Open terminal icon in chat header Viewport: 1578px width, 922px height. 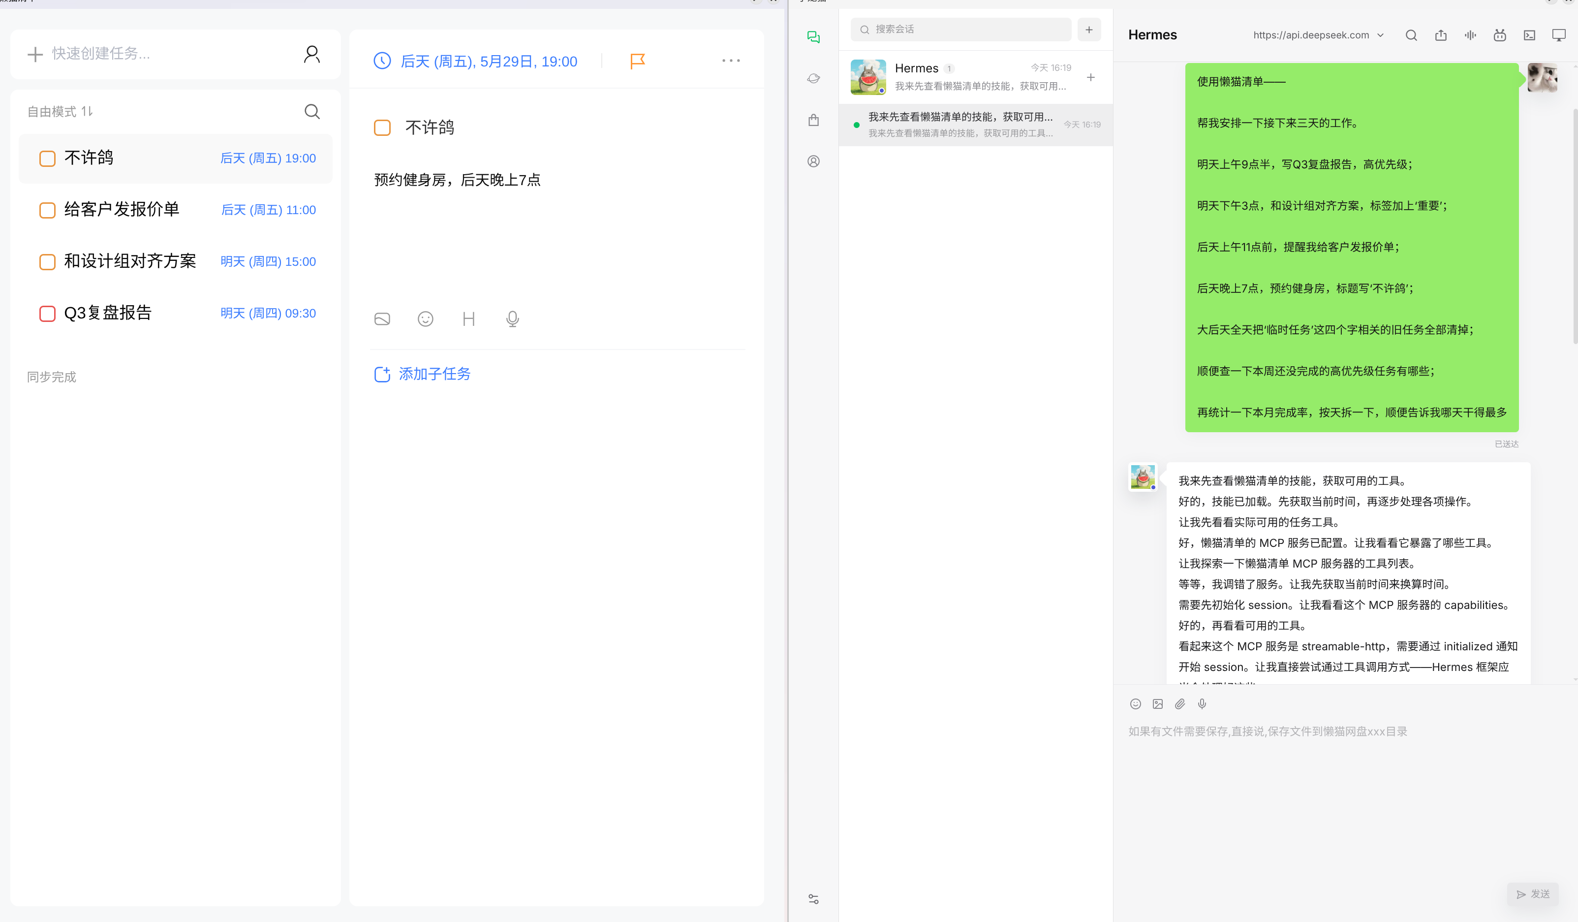[x=1529, y=35]
